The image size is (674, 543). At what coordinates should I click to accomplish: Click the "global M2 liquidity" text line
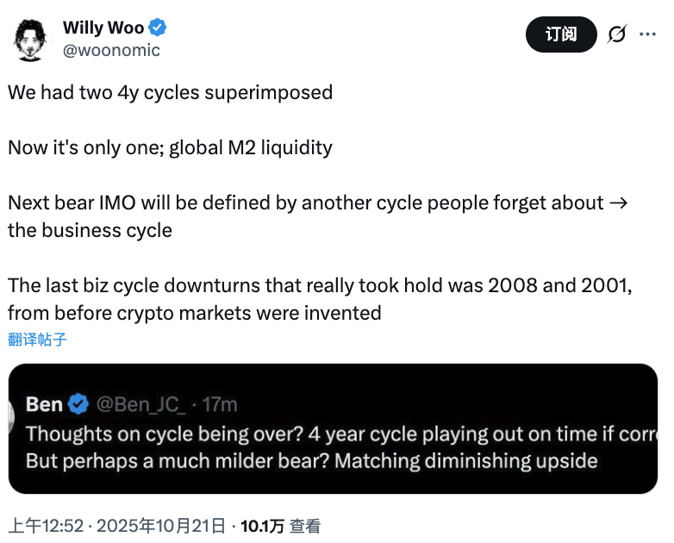pyautogui.click(x=250, y=147)
